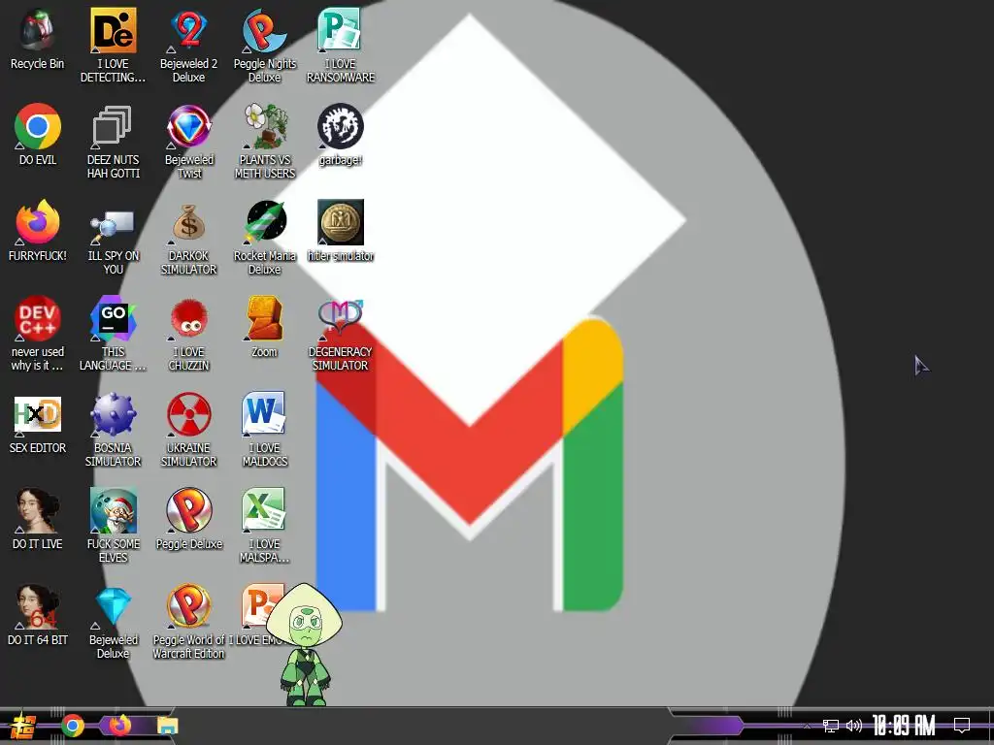Select the DO IT 64 BIT icon
Image resolution: width=994 pixels, height=745 pixels.
pyautogui.click(x=38, y=607)
